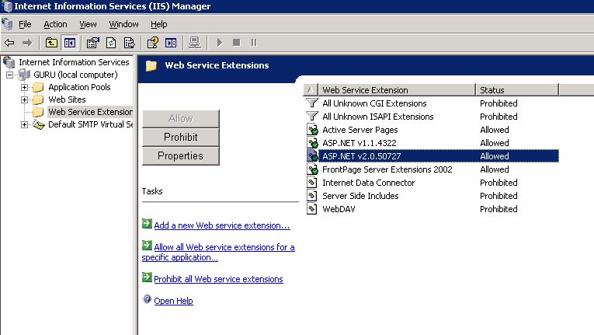This screenshot has height=335, width=594.
Task: Click the Pause item toolbar icon
Action: click(254, 43)
